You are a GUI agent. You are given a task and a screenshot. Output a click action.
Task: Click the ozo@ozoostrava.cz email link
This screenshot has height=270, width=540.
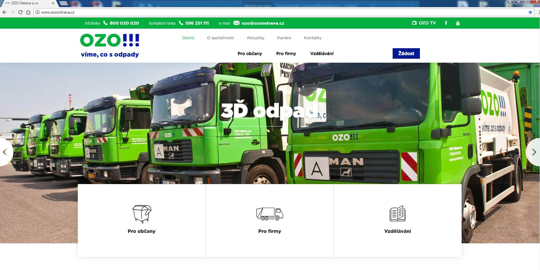[x=263, y=23]
